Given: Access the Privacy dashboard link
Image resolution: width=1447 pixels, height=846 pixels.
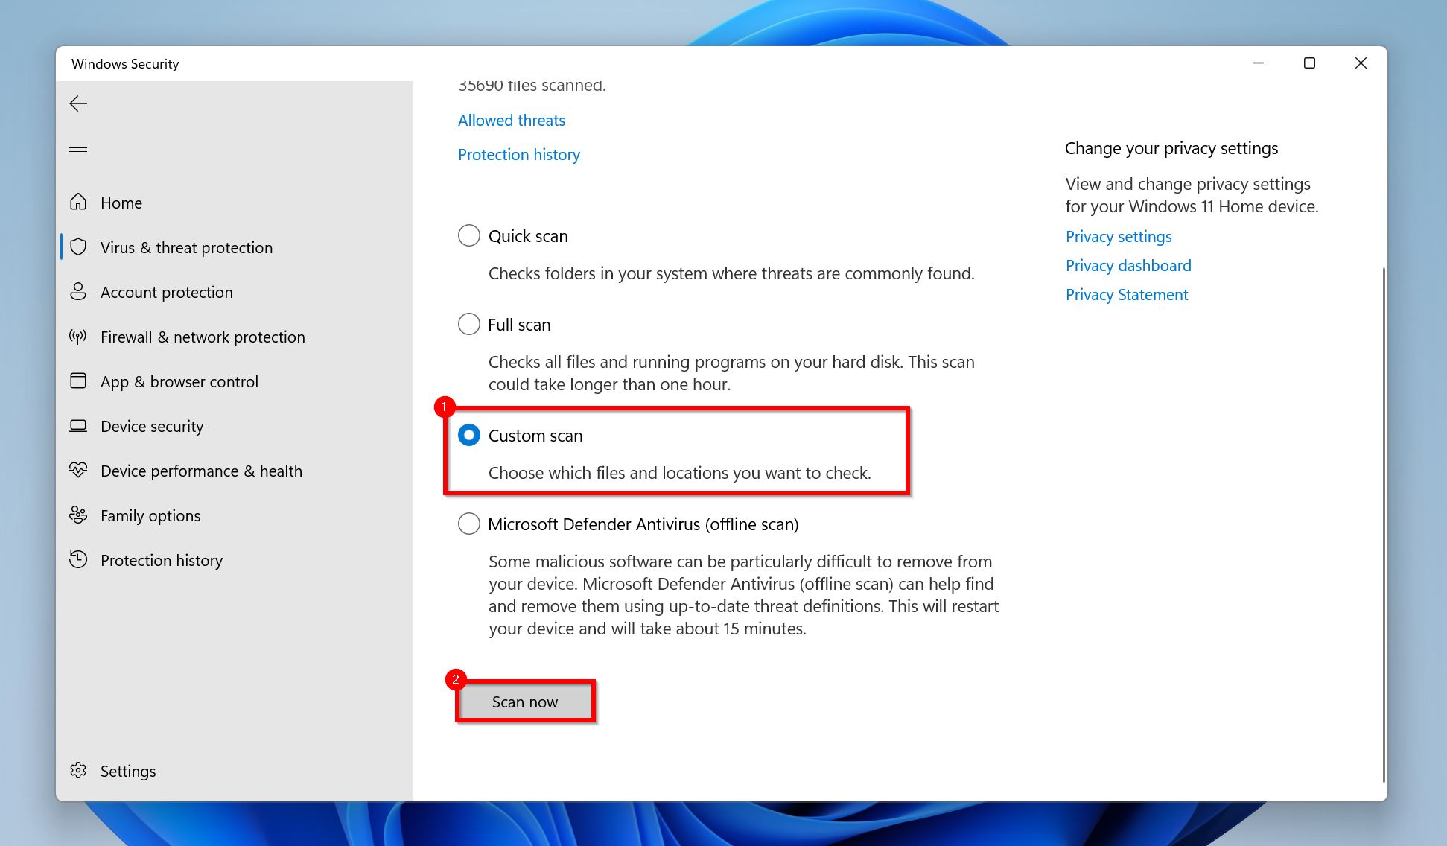Looking at the screenshot, I should coord(1129,265).
